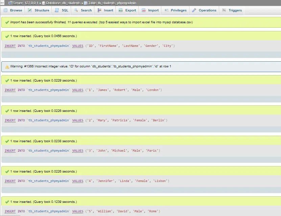Click the Warning #1366 Incorrect integer value text
This screenshot has width=281, height=216.
[91, 66]
